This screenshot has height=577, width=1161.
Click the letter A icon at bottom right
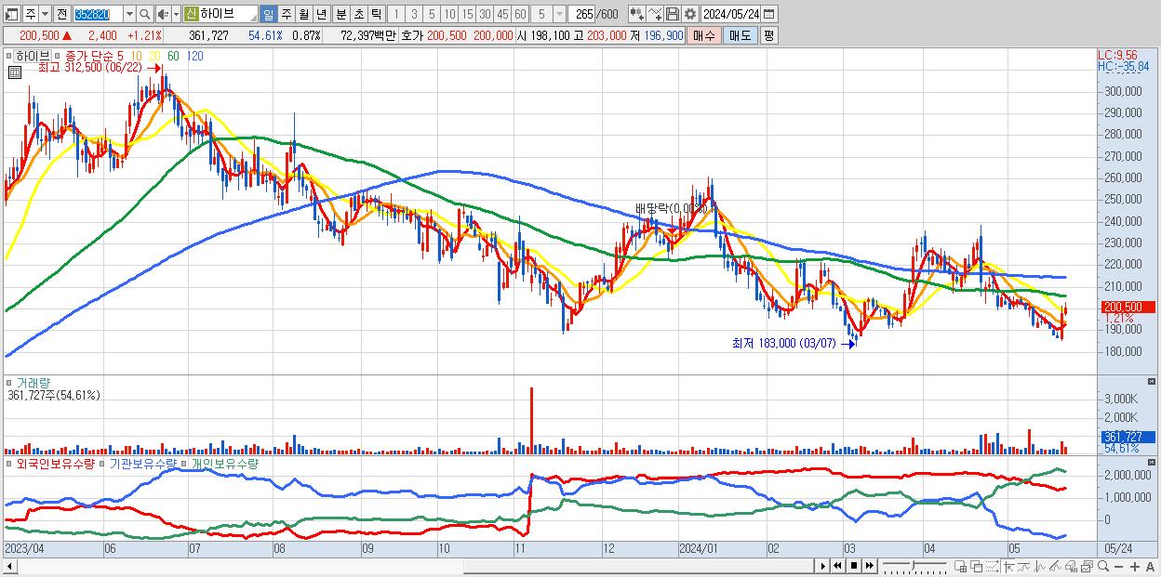coord(1150,567)
